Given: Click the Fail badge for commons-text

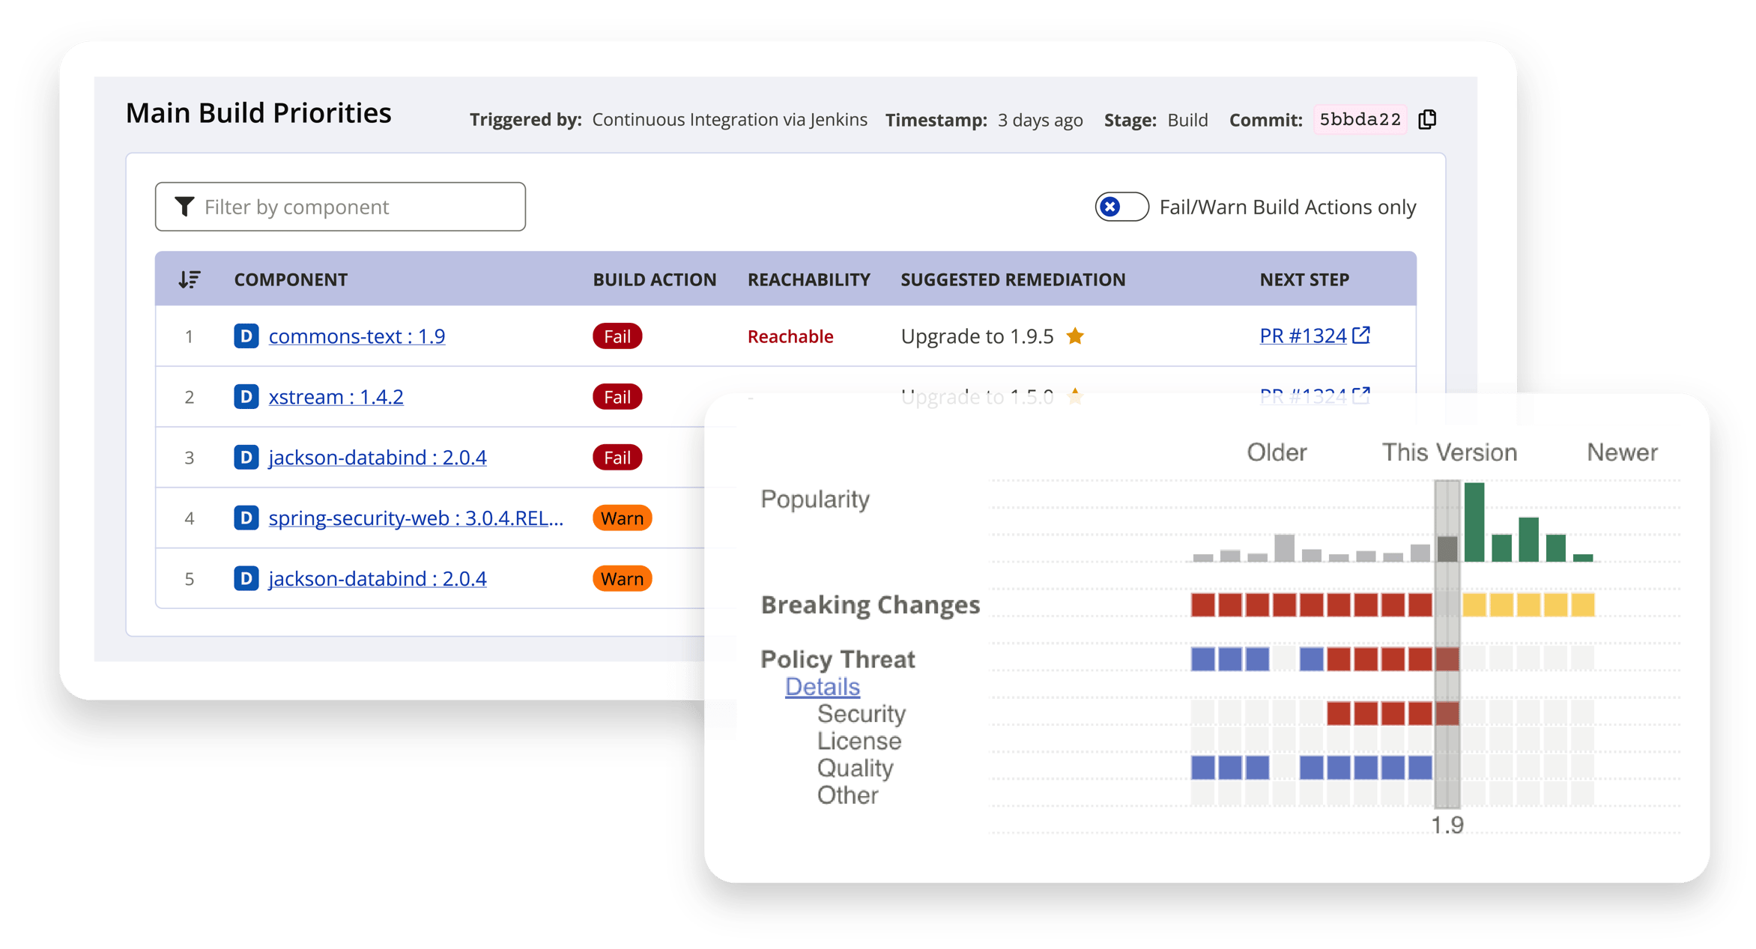Looking at the screenshot, I should click(617, 336).
